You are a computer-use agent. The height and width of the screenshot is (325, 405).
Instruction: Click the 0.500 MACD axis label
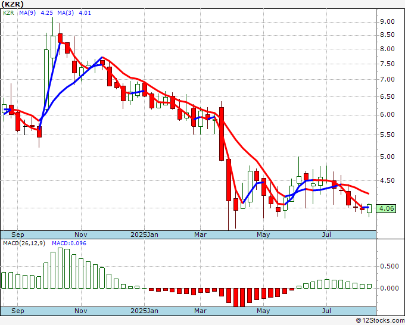(x=390, y=266)
